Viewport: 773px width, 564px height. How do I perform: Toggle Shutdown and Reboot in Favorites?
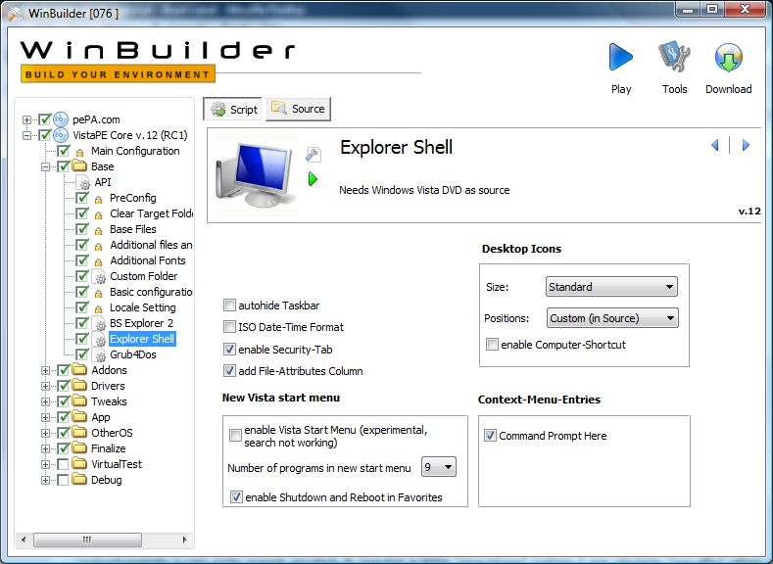[236, 497]
